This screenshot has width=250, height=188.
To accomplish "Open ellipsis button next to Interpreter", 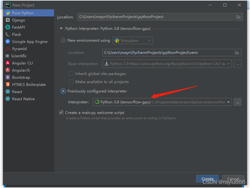I will pos(238,102).
